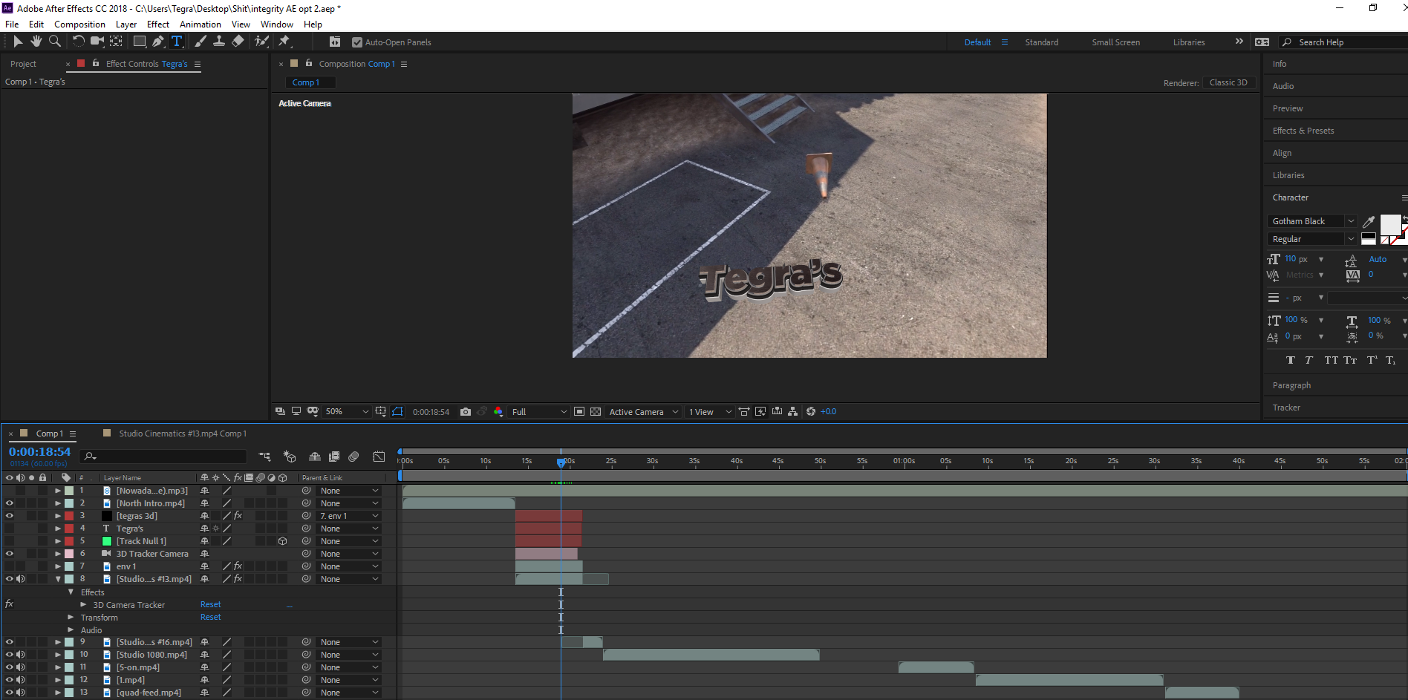The height and width of the screenshot is (700, 1408).
Task: Select the Hand tool in the toolbar
Action: point(36,42)
